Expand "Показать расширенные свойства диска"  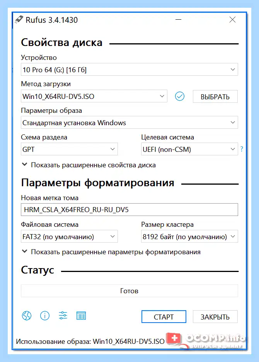pyautogui.click(x=89, y=165)
